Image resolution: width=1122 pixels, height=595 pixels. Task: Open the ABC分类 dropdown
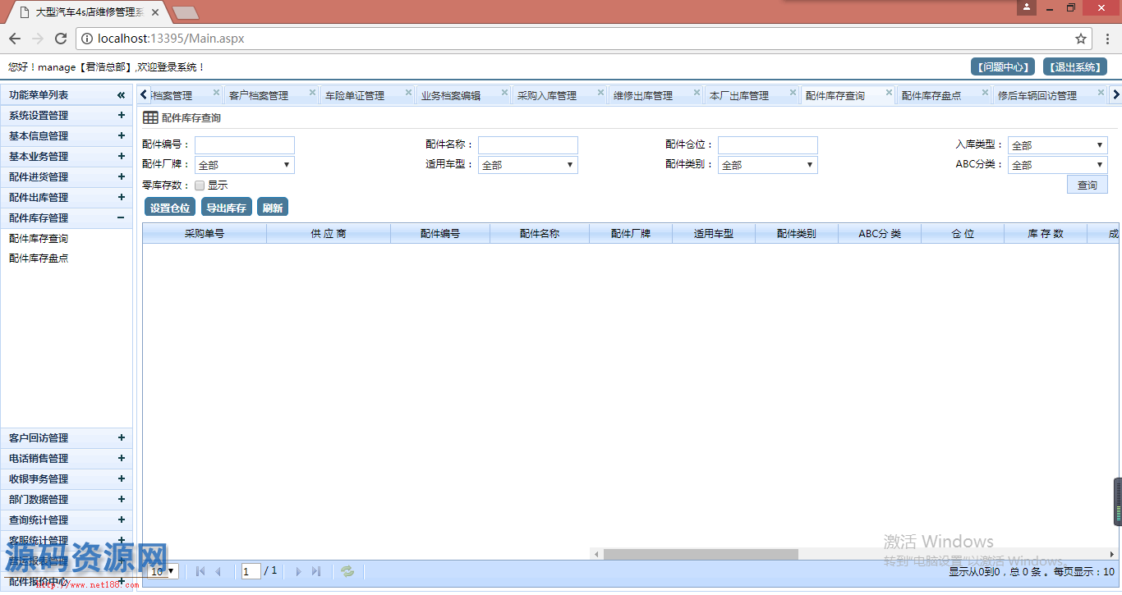pos(1058,165)
